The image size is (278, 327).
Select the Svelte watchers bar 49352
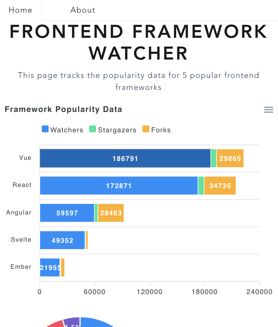coord(62,240)
